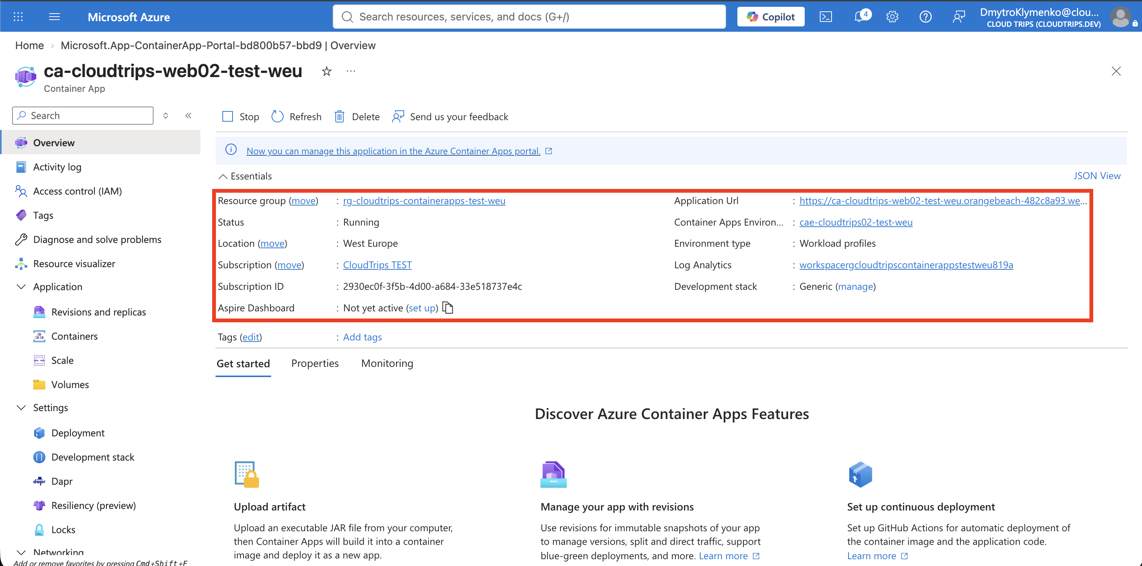1142x566 pixels.
Task: Open Log Analytics workspace link
Action: [906, 265]
